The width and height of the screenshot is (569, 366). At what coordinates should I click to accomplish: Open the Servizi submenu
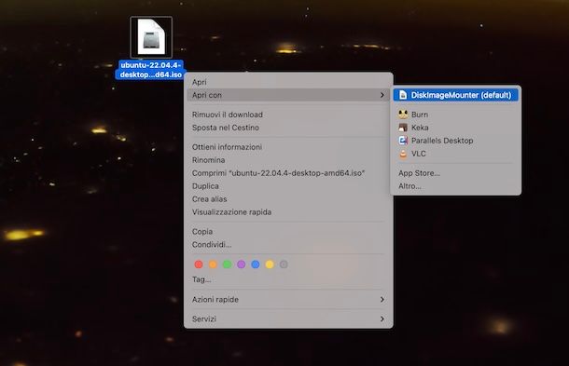288,319
